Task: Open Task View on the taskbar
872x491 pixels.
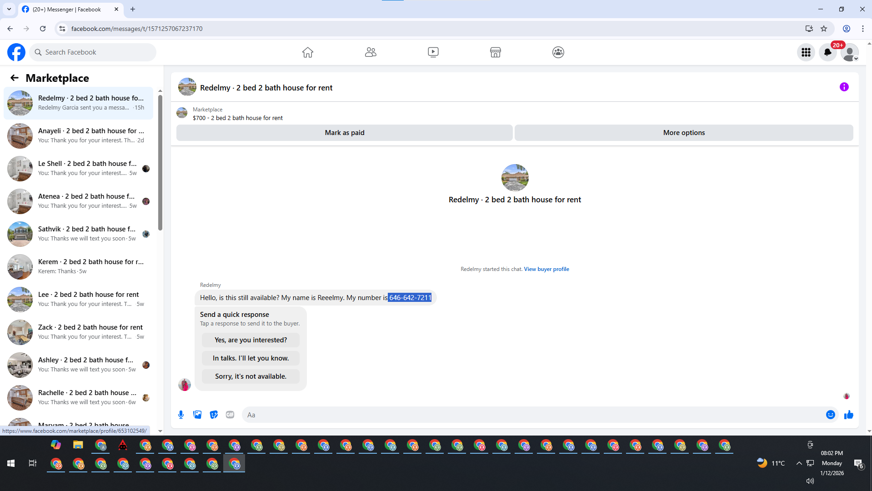Action: pos(33,463)
